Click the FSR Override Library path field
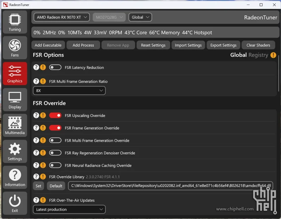Screen dimensions: 281x219 171,186
